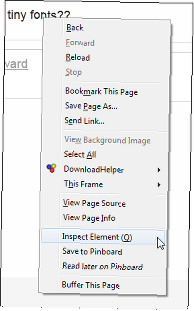Expand the DownloadHelper submenu arrow
Viewport: 194px width, 311px height.
click(x=159, y=170)
